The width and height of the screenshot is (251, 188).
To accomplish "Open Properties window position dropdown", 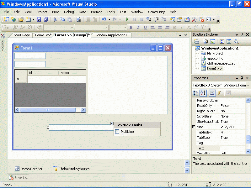I will 237,78.
